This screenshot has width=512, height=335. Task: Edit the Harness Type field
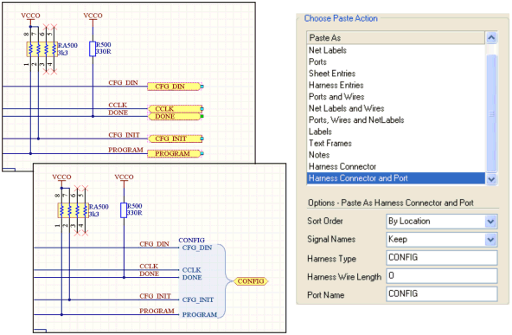pos(442,258)
